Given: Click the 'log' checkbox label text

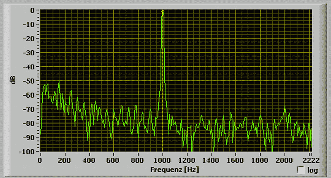Looking at the screenshot, I should coord(312,170).
